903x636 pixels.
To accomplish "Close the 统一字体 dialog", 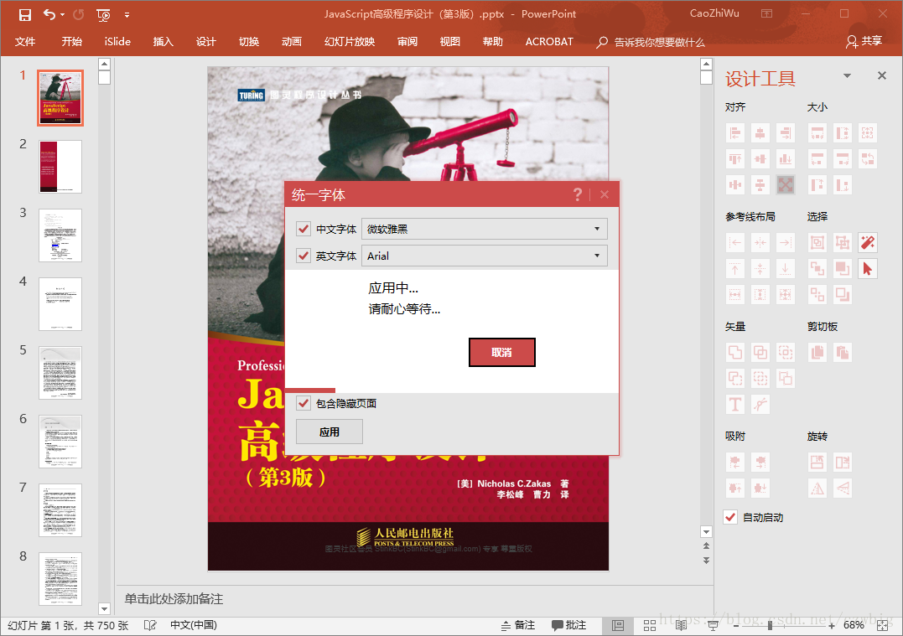I will (605, 194).
